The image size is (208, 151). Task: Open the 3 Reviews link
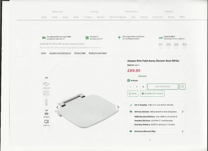(142, 76)
